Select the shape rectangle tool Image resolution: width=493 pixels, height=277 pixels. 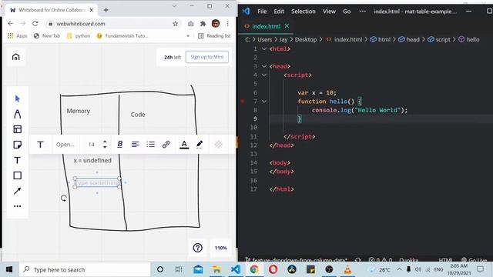pos(17,175)
